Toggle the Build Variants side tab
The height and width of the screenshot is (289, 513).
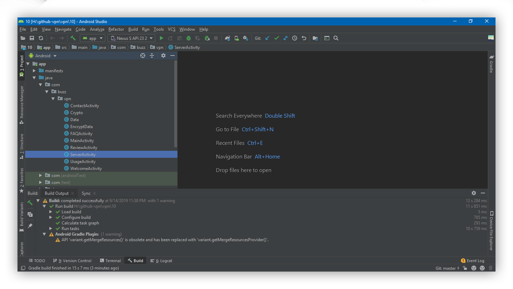click(22, 217)
